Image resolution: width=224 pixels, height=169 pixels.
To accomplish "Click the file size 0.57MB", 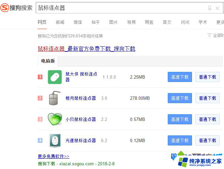I will click(137, 119).
